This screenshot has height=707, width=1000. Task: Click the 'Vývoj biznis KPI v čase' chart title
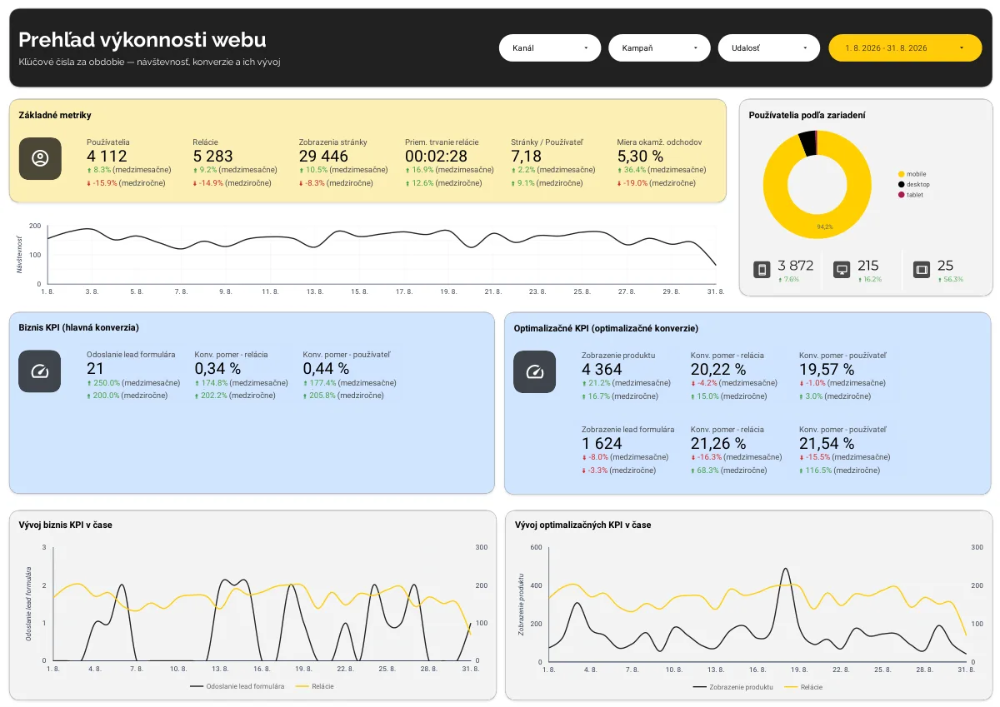(66, 525)
